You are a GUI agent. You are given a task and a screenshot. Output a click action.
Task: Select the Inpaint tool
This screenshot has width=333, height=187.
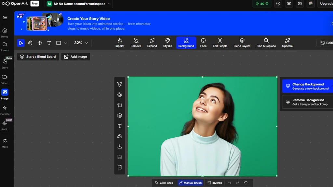point(120,43)
